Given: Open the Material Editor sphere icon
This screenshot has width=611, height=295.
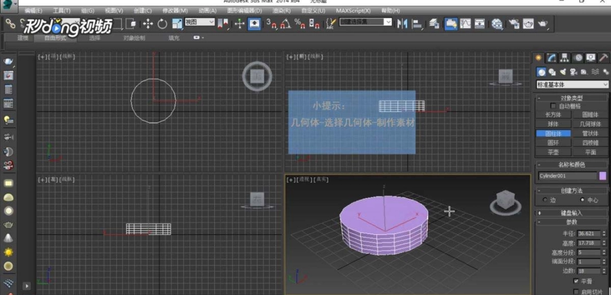Looking at the screenshot, I should [x=497, y=24].
